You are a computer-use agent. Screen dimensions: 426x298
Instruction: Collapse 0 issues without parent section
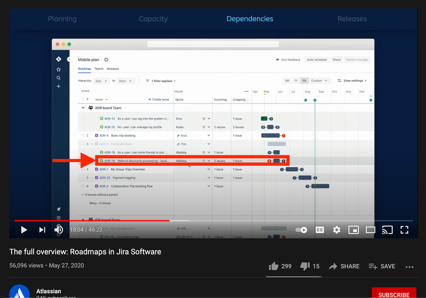click(x=82, y=195)
